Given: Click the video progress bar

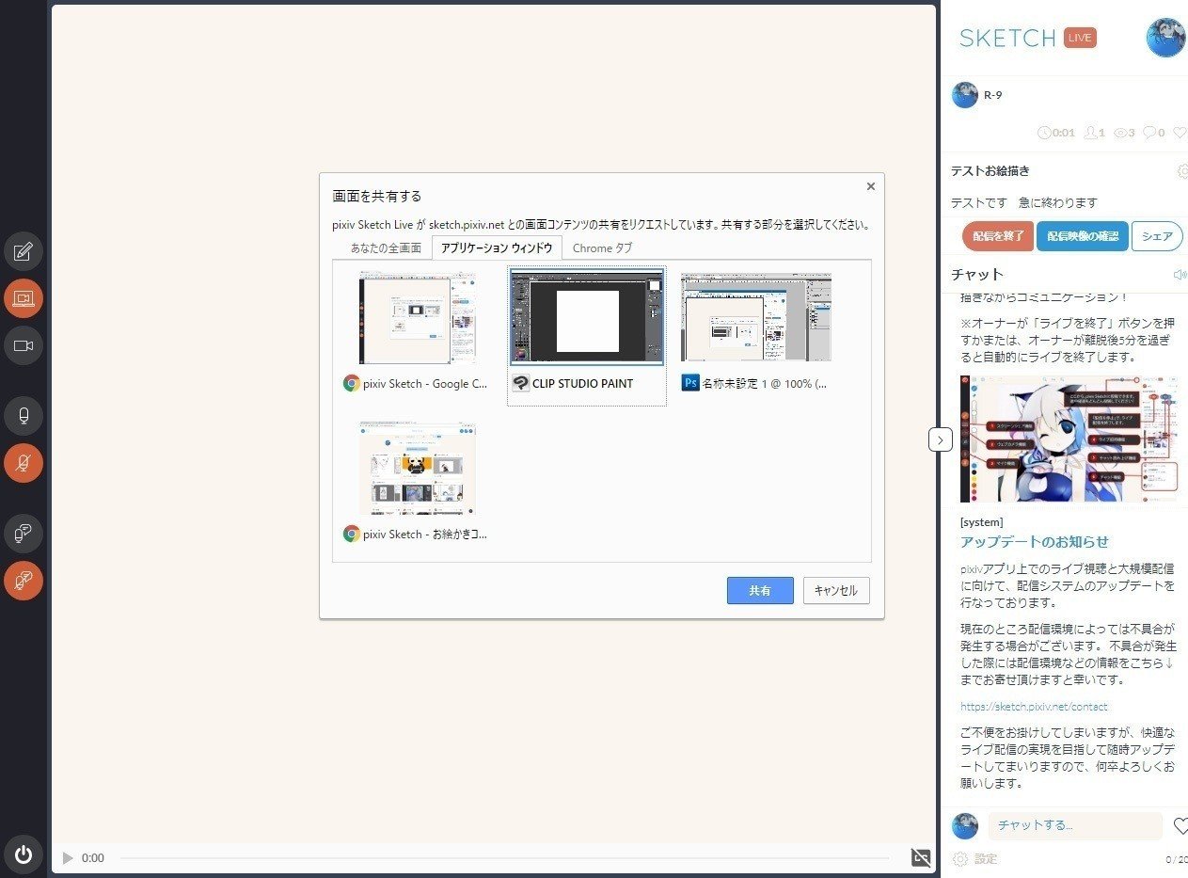Looking at the screenshot, I should [504, 858].
